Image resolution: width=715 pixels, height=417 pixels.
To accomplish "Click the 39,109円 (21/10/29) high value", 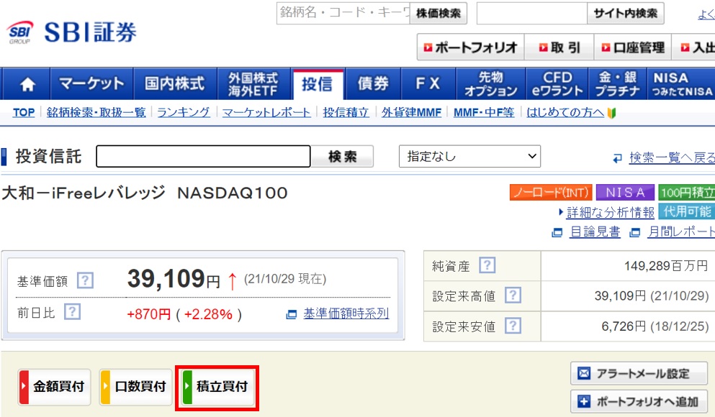I will coord(652,296).
